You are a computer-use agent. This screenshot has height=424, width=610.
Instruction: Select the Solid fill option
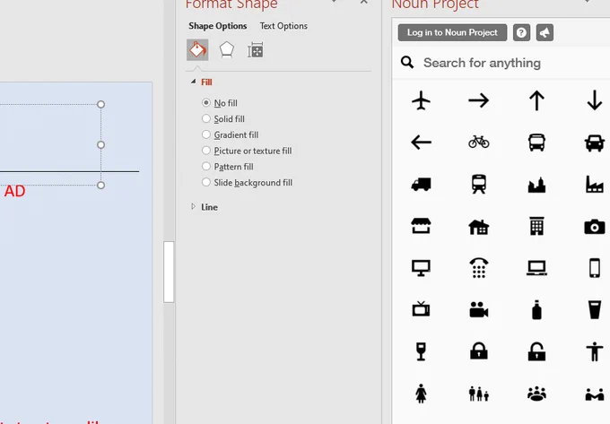pos(206,118)
